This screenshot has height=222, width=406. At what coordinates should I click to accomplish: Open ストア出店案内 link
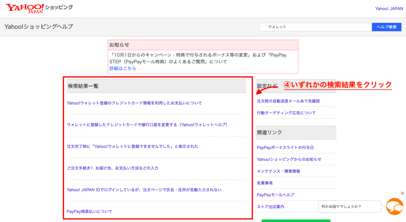tap(270, 207)
